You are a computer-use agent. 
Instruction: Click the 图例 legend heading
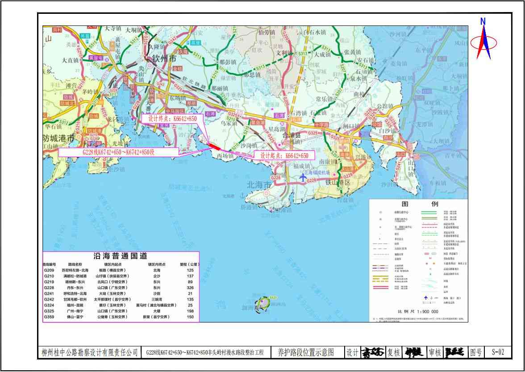419,204
